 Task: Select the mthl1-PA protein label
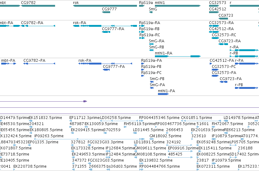tap(166, 91)
